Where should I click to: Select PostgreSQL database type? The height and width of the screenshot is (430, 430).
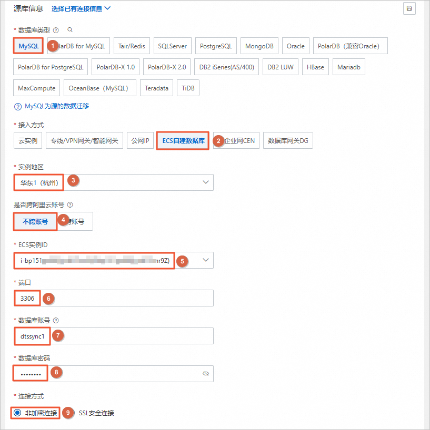pyautogui.click(x=216, y=46)
